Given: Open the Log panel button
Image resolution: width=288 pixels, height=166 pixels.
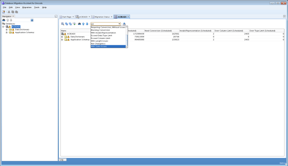Looking at the screenshot, I should coord(63,160).
